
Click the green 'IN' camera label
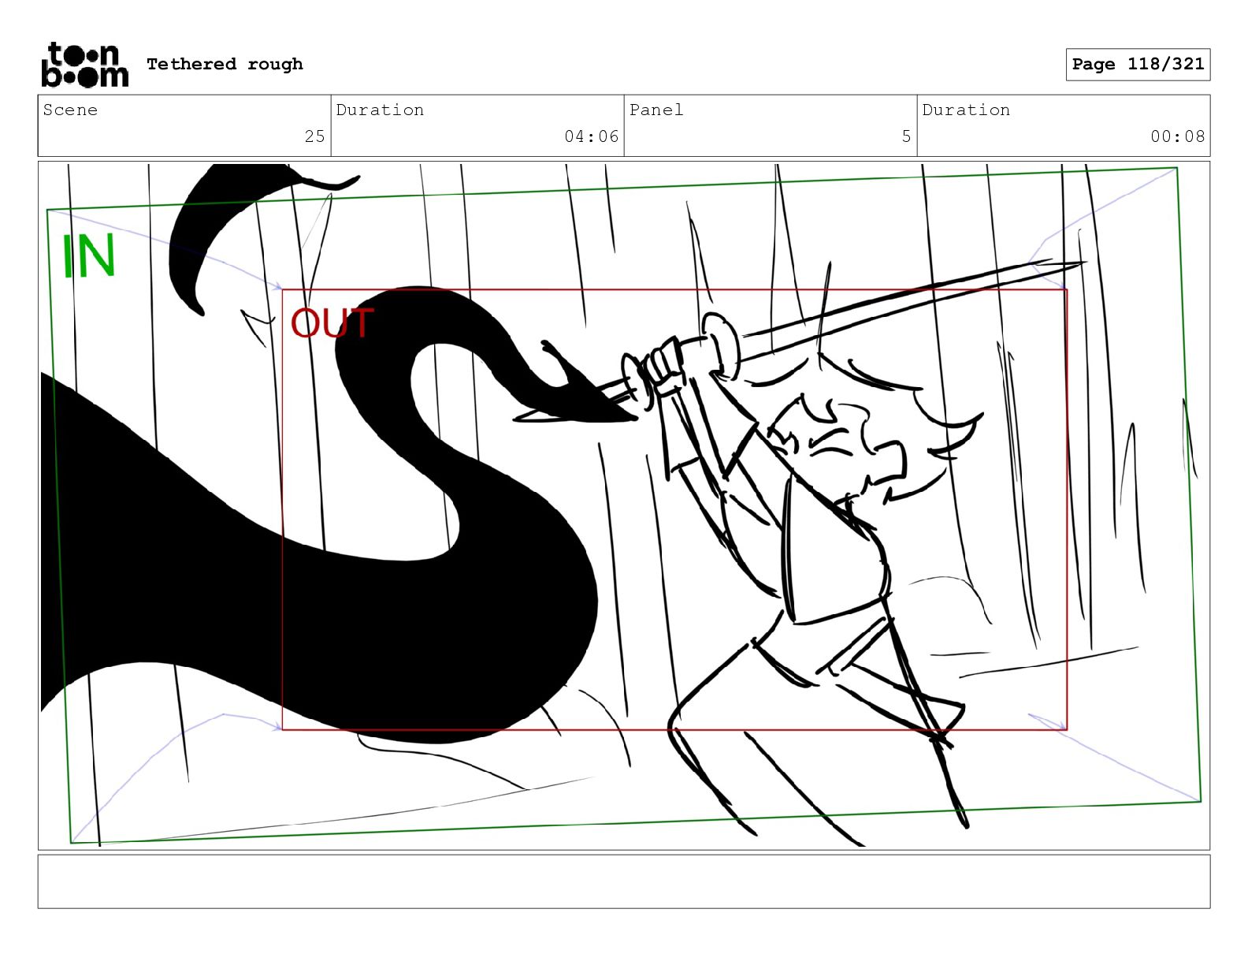[89, 256]
